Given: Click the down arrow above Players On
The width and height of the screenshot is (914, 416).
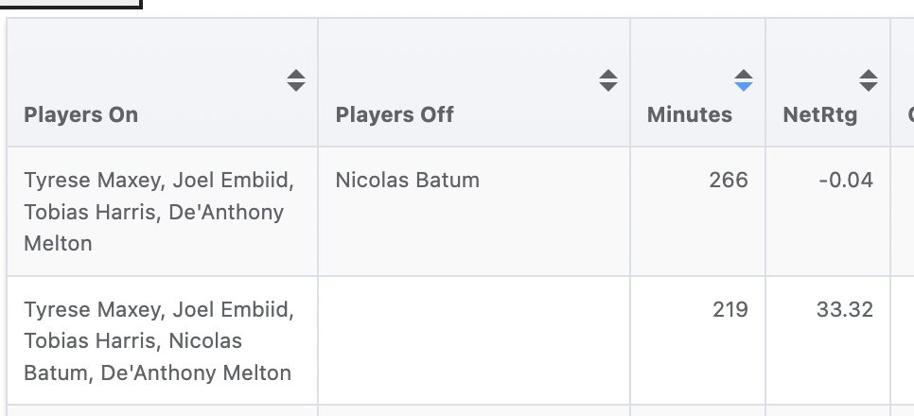Looking at the screenshot, I should pos(296,86).
